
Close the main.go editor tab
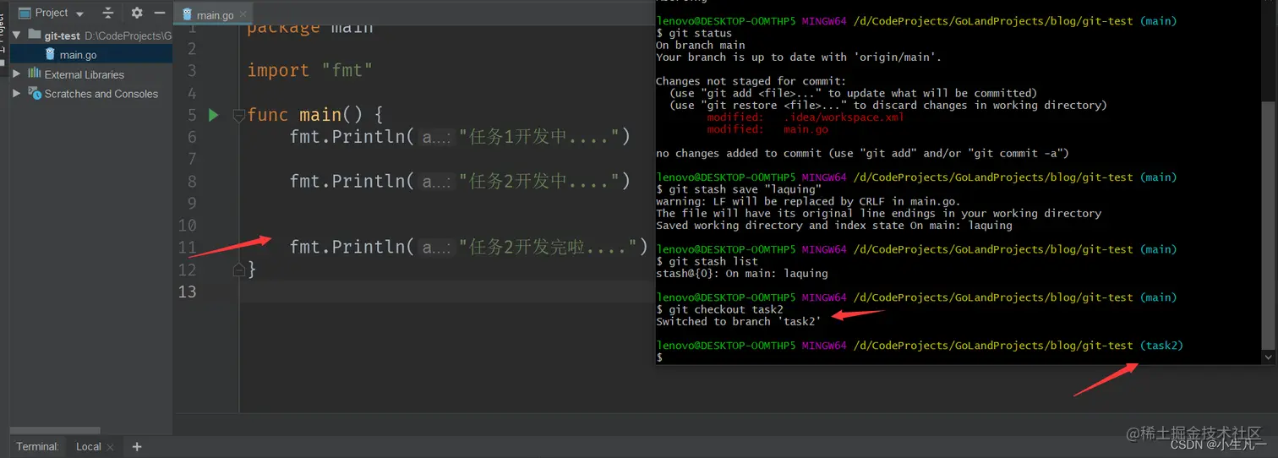click(x=243, y=14)
